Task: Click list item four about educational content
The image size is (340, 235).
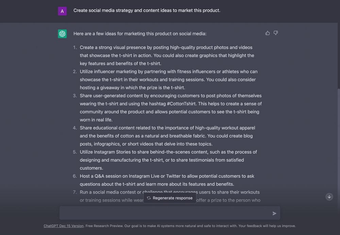Action: pos(167,136)
